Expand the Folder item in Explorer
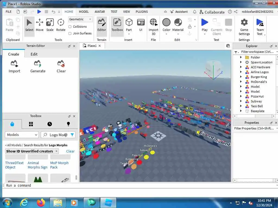 point(241,57)
